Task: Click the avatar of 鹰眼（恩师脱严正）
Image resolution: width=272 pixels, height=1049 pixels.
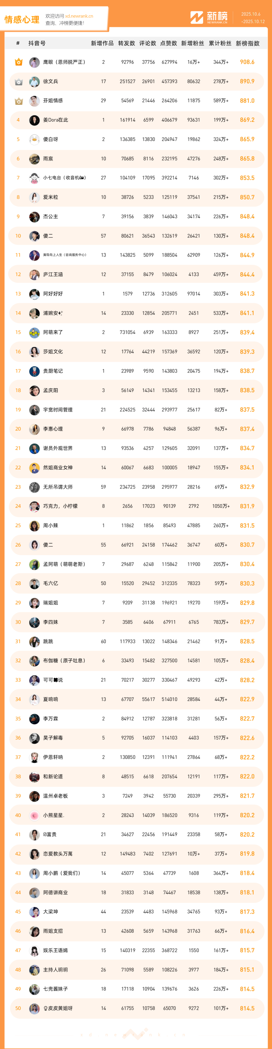Action: 35,62
